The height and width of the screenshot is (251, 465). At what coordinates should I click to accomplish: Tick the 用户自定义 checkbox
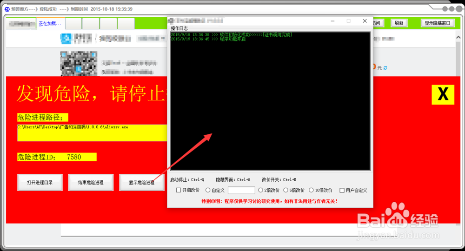[342, 190]
